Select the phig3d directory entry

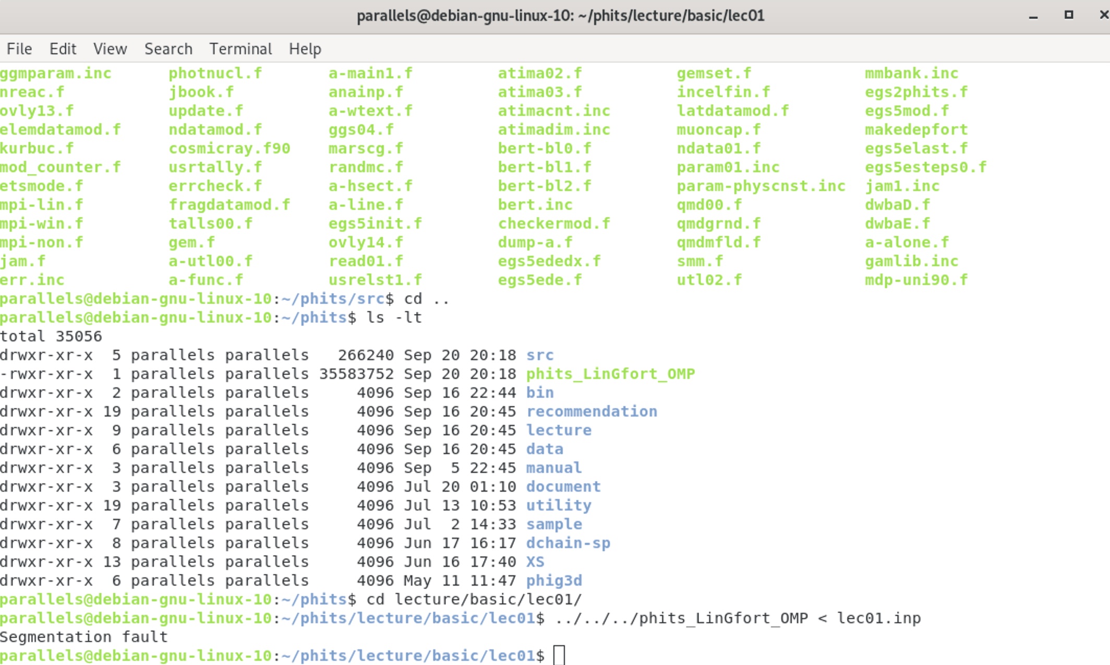[x=554, y=580]
